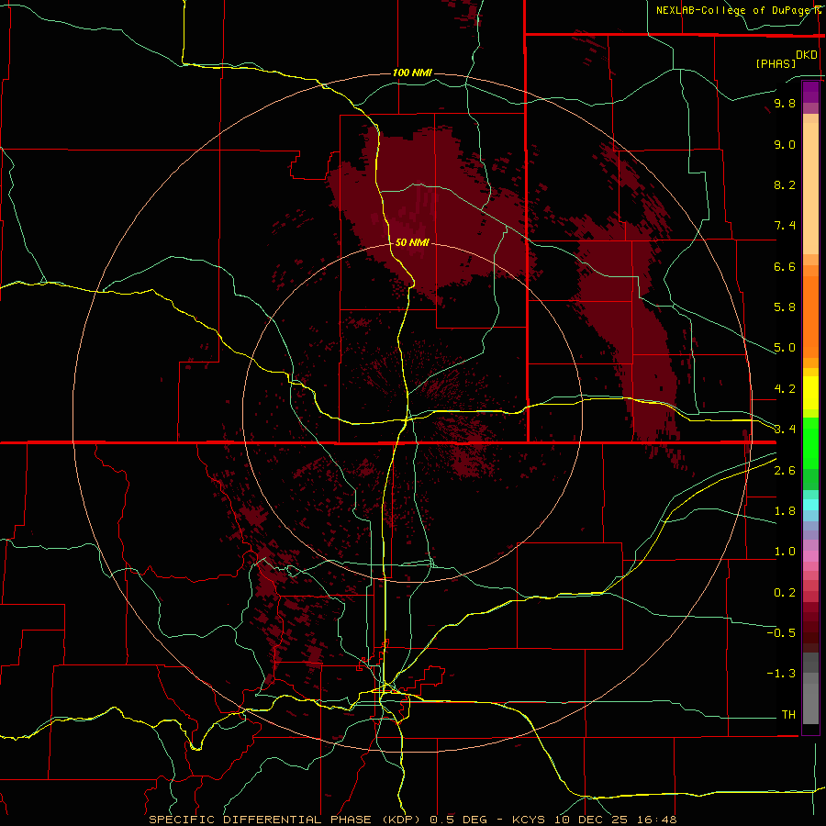
Task: Click the 5.0 value on the color scale
Action: pos(785,348)
